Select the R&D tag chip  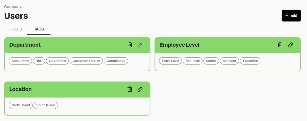point(39,61)
